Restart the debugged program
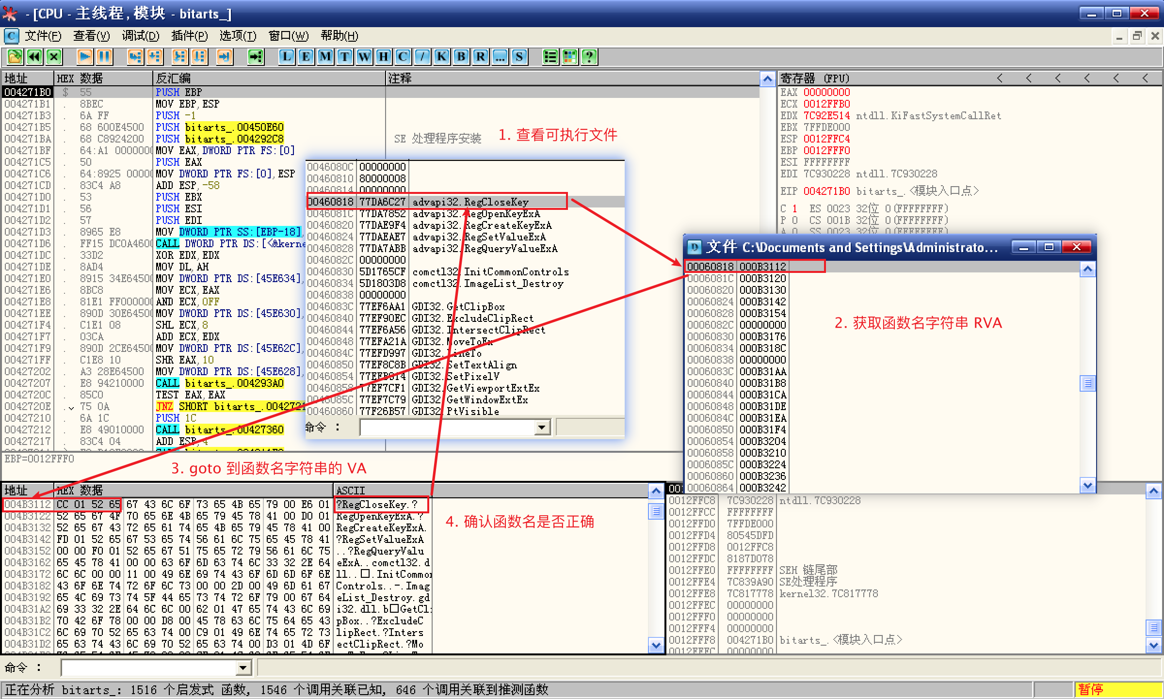1164x699 pixels. coord(34,57)
